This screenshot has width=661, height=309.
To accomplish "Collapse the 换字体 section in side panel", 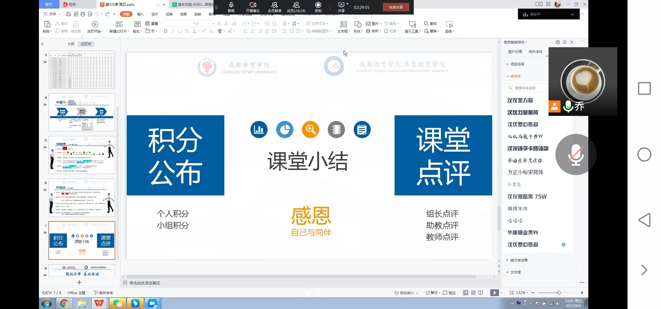I will click(x=514, y=76).
